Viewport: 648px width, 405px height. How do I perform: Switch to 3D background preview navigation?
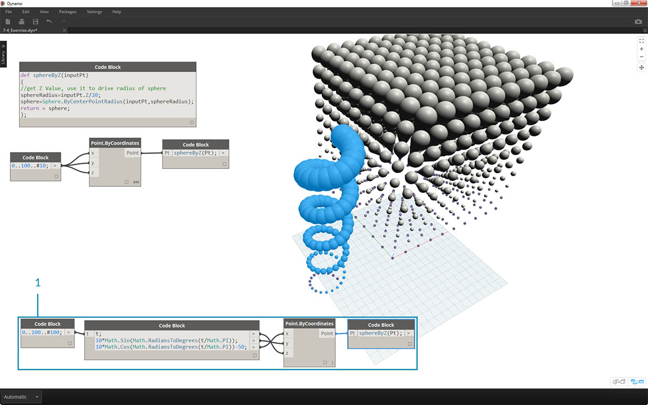pyautogui.click(x=619, y=382)
